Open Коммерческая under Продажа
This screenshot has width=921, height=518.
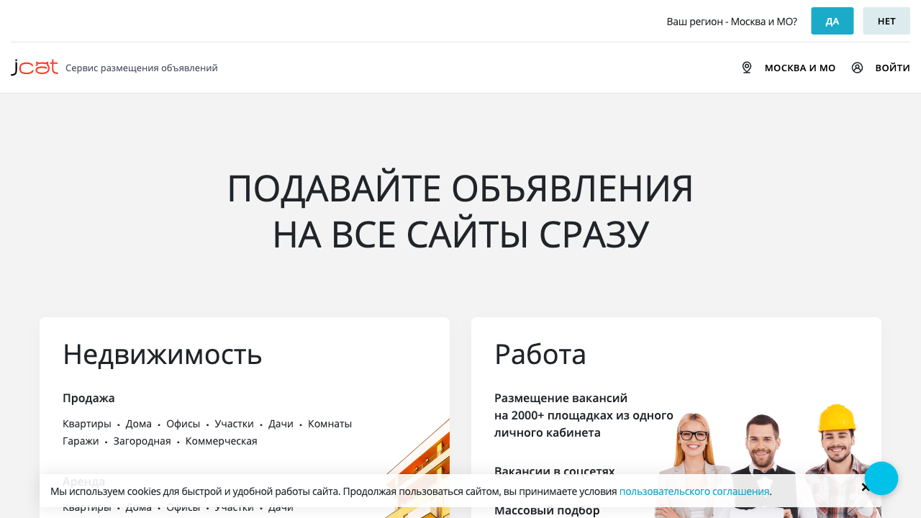(222, 441)
